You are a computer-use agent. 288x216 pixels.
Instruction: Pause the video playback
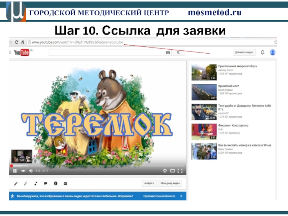(x=15, y=171)
